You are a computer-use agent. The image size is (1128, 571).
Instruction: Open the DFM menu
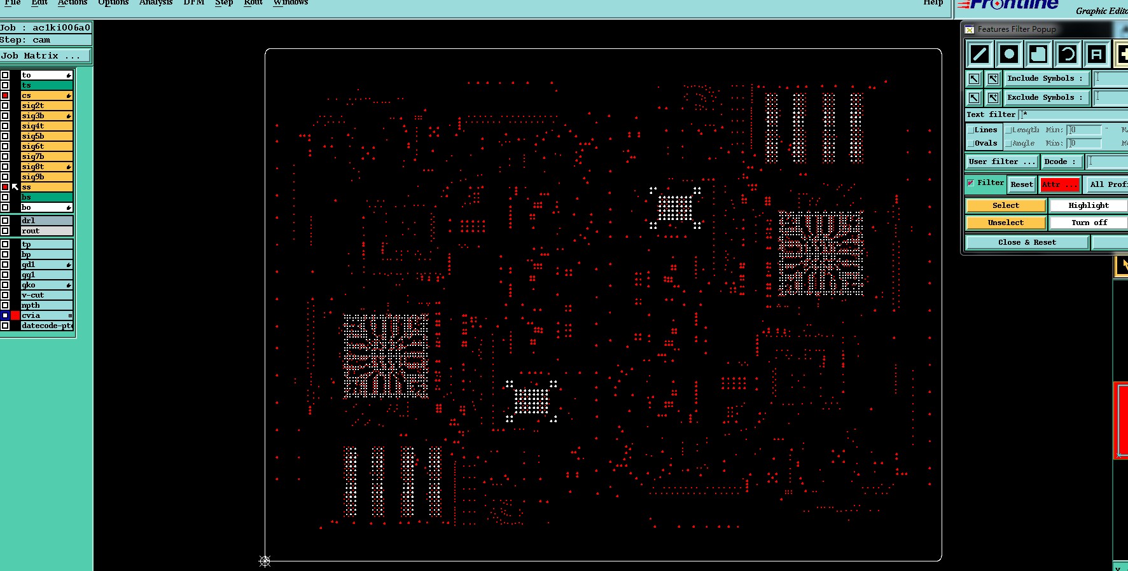(194, 3)
